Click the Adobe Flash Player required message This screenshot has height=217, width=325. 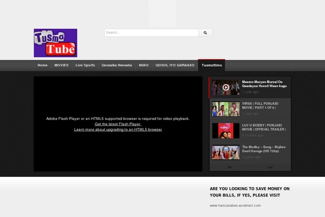pos(118,119)
